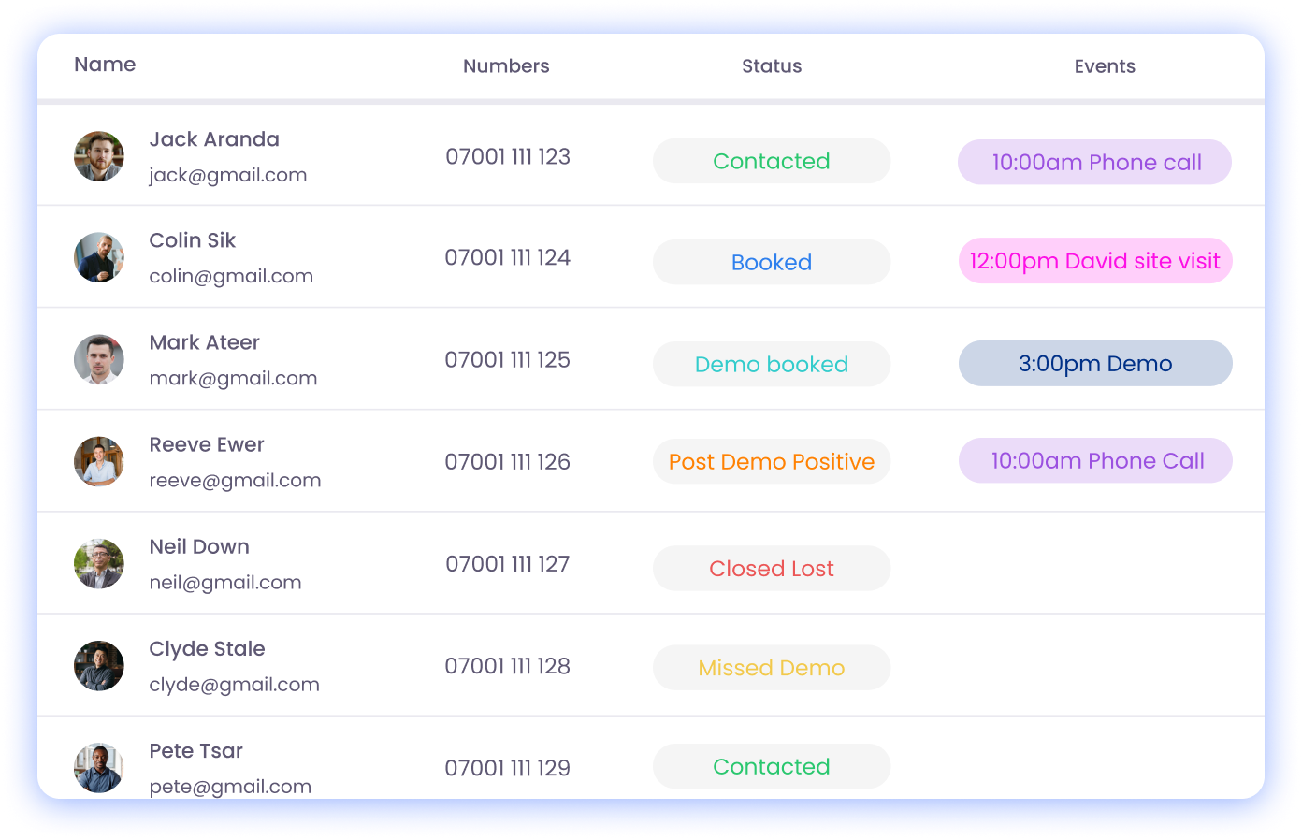The image size is (1302, 840).
Task: Select Mark Ateer's avatar image
Action: pos(99,359)
